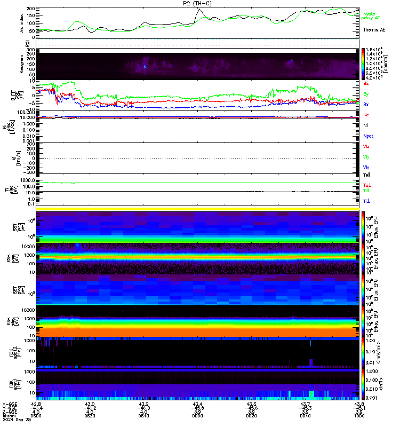Select the red Te perpendicular legend label
400x427 pixels.
click(367, 185)
